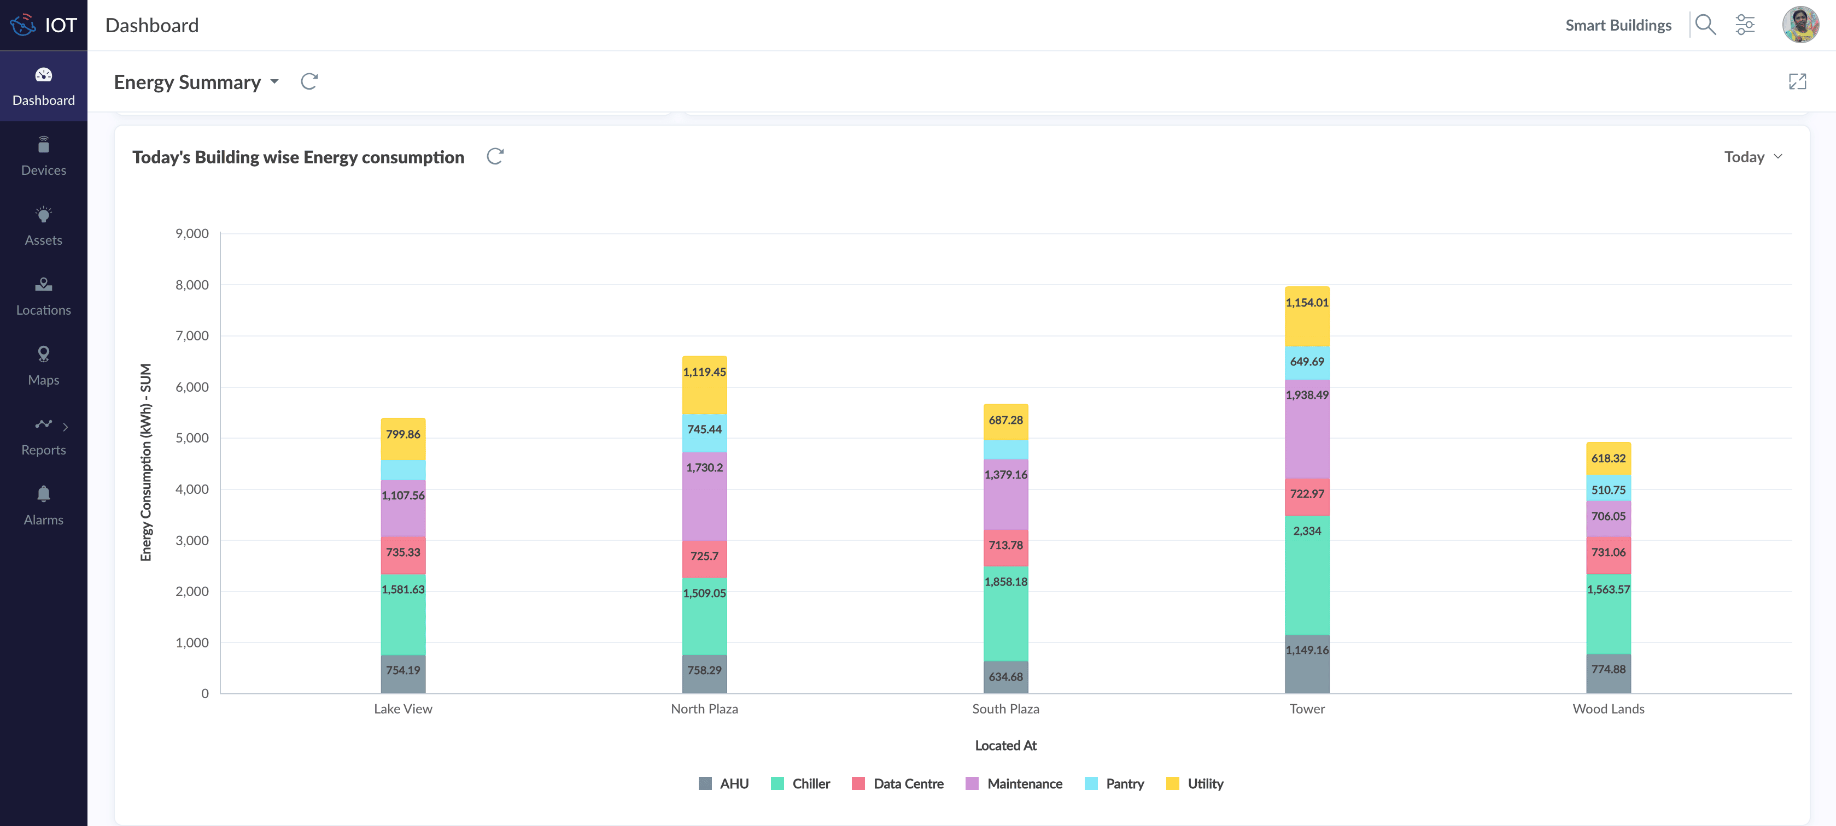Go to Assets in sidebar

coord(44,226)
